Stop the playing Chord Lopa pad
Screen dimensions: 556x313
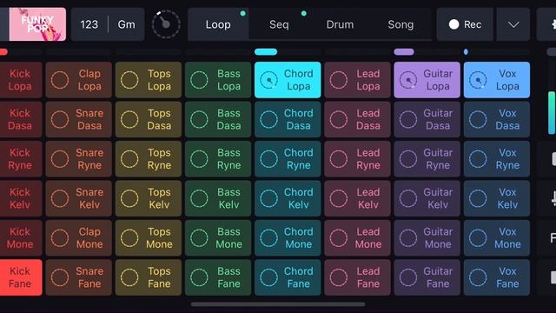(x=288, y=80)
